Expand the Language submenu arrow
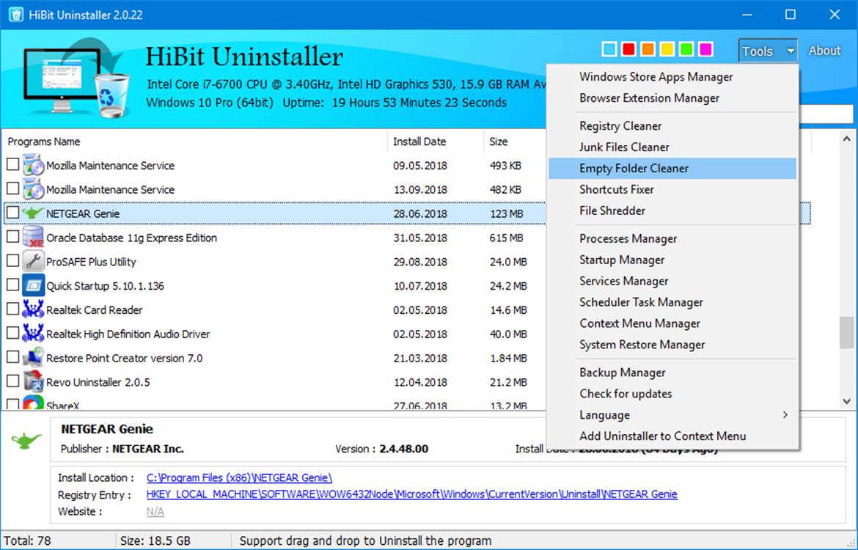This screenshot has height=550, width=858. coord(785,415)
